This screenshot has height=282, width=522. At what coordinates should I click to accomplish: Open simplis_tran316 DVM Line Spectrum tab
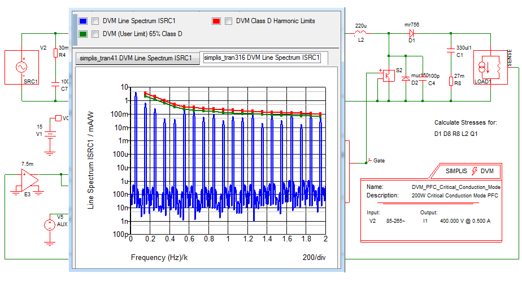coord(262,58)
